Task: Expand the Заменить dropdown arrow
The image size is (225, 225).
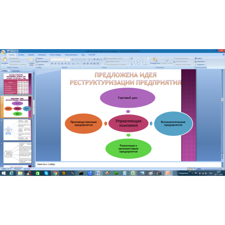Action: pos(205,61)
